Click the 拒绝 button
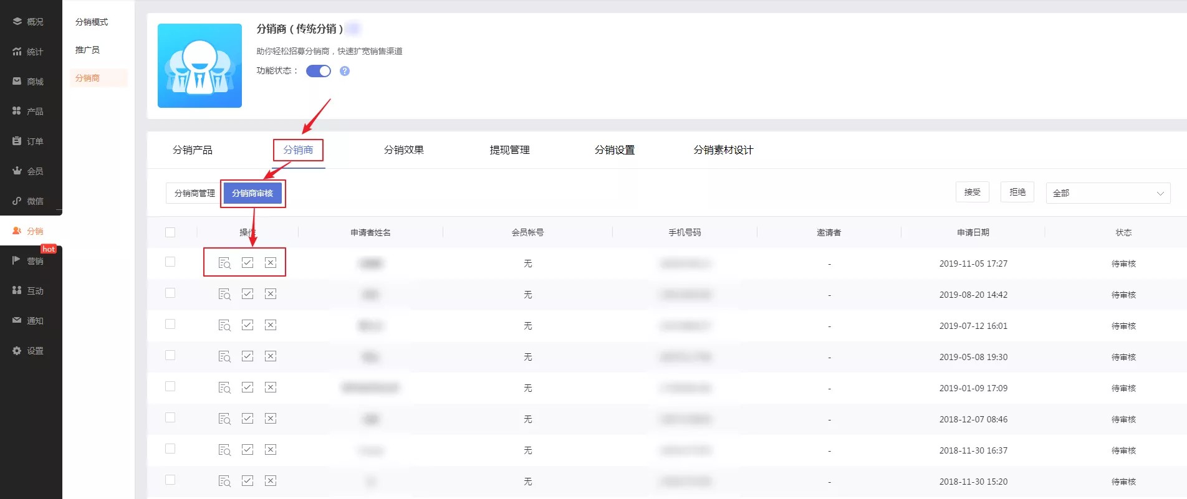1187x499 pixels. tap(1017, 192)
